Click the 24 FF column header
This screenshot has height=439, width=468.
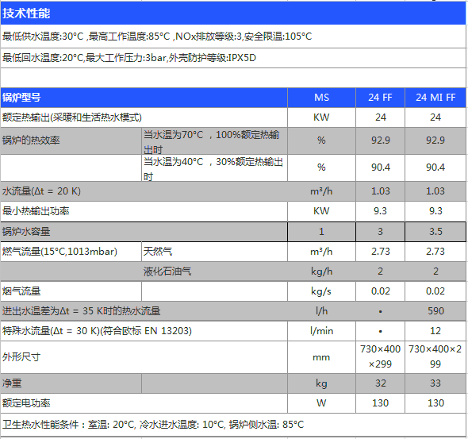380,98
